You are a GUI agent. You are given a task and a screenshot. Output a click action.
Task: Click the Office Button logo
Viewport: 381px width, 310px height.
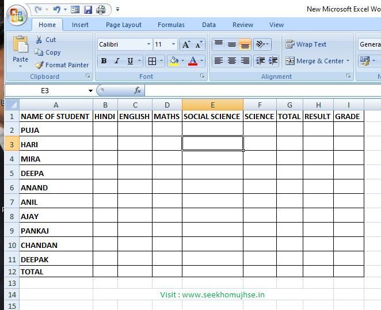16,16
